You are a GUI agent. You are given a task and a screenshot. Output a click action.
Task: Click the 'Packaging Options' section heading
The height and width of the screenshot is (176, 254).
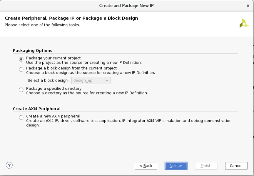coord(33,50)
